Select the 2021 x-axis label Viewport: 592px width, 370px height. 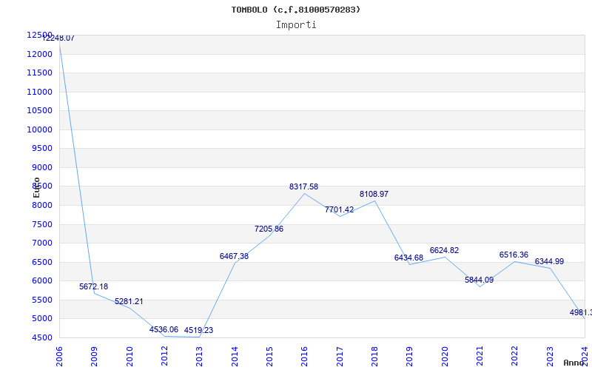pyautogui.click(x=480, y=357)
